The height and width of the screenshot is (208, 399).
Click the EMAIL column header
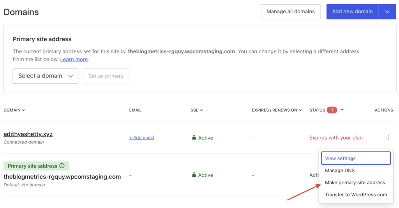135,110
